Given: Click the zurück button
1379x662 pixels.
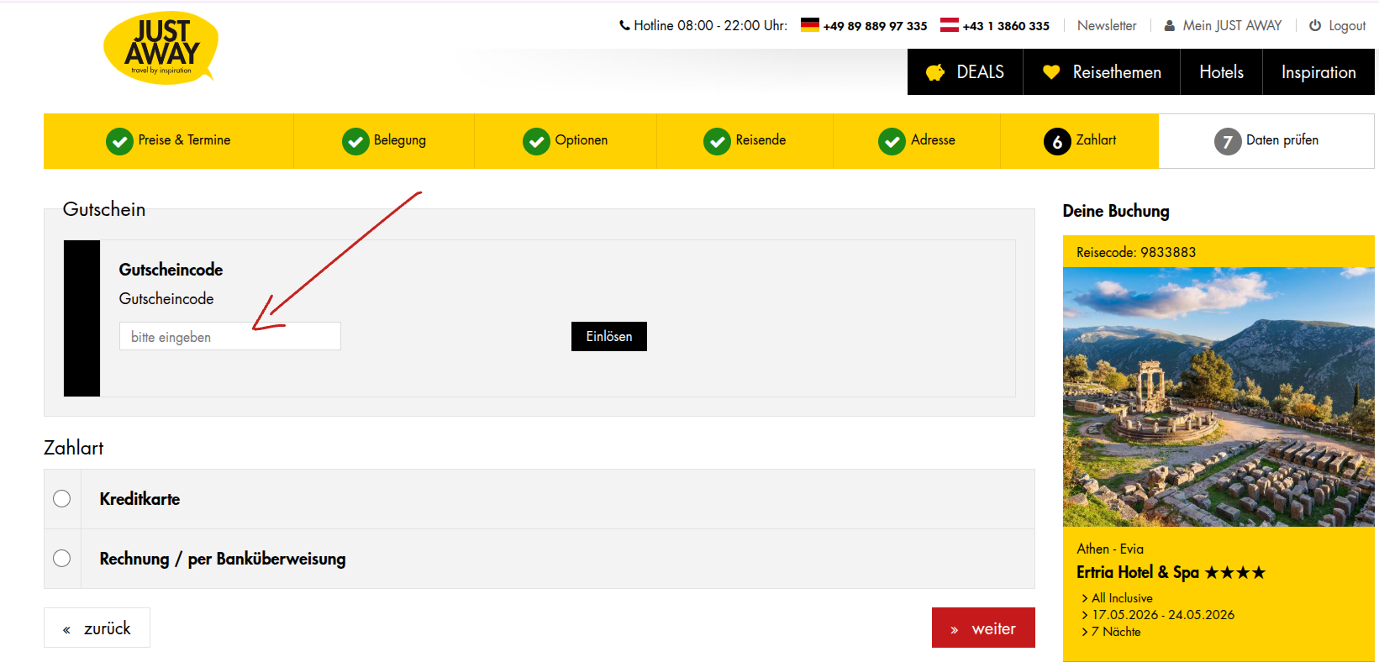Looking at the screenshot, I should [97, 628].
